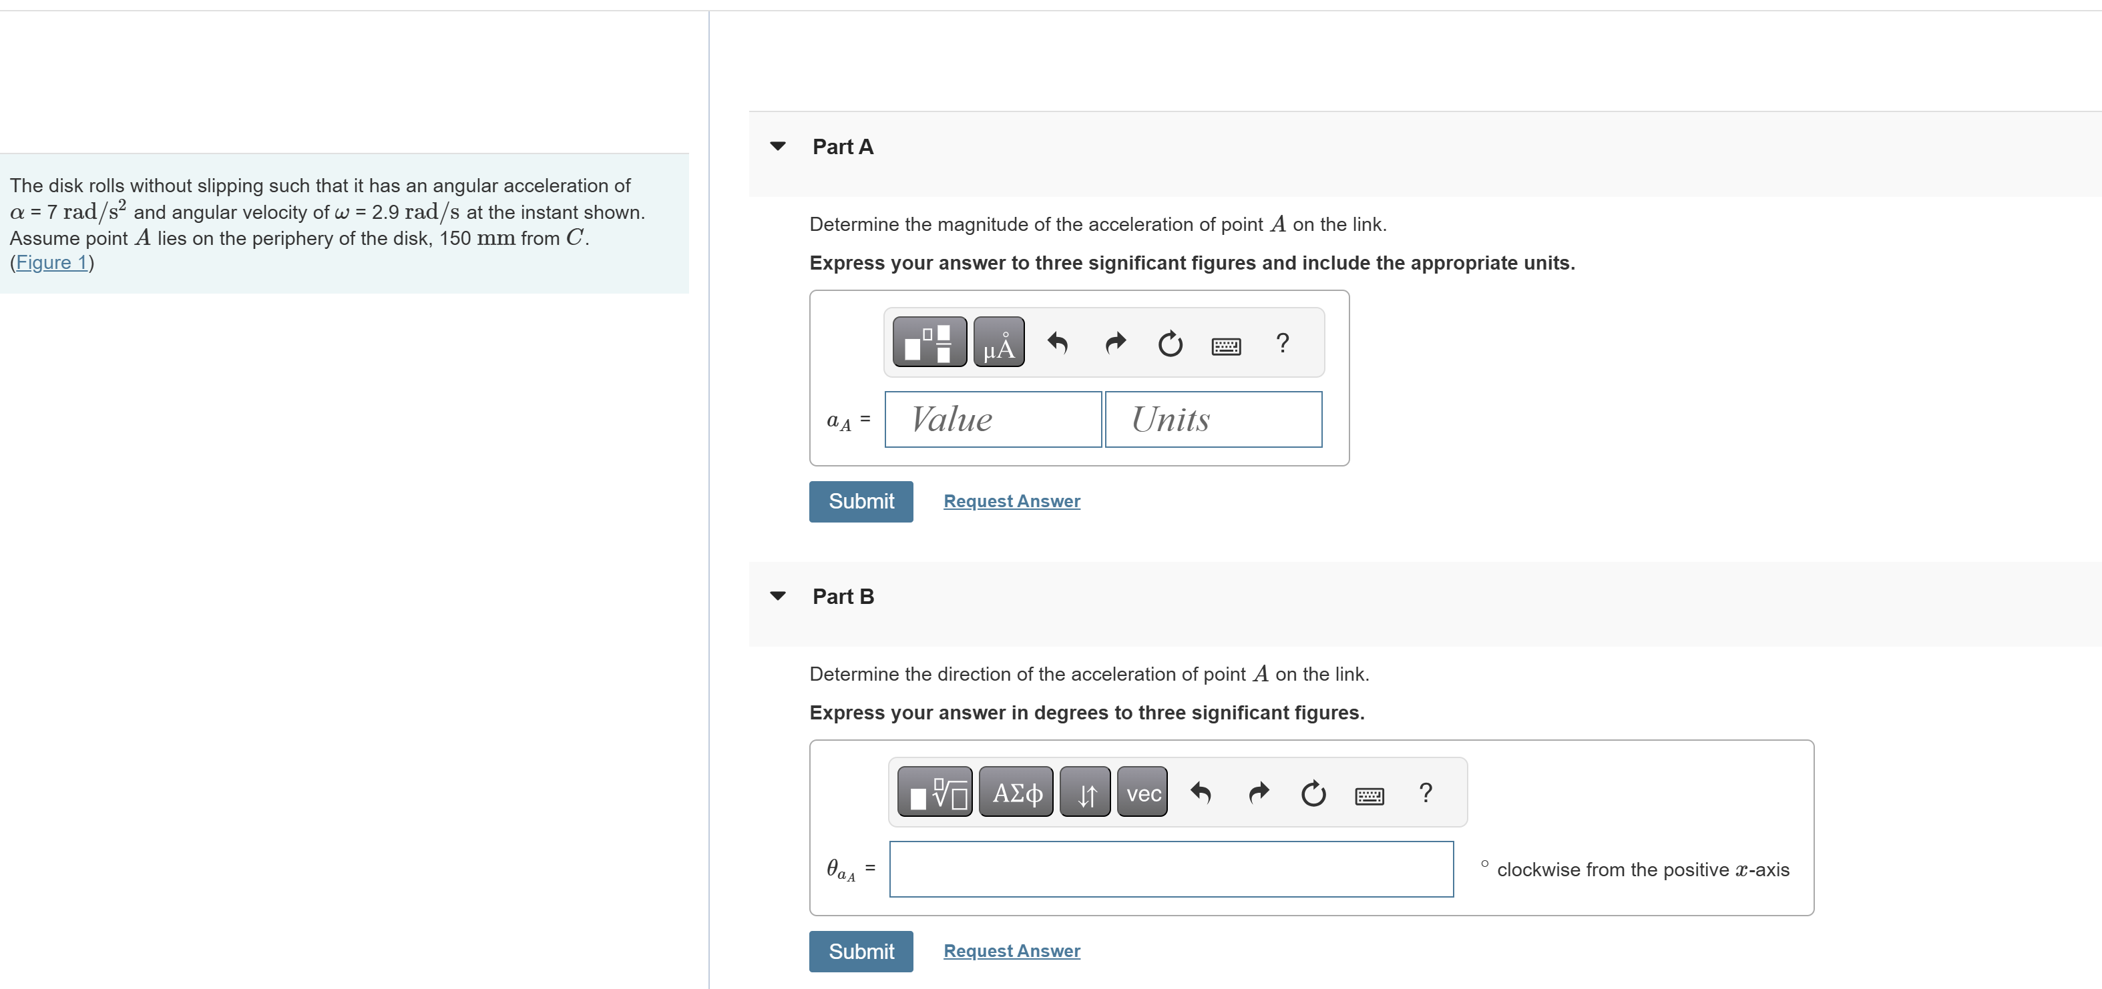
Task: Collapse the Part B section
Action: click(779, 595)
